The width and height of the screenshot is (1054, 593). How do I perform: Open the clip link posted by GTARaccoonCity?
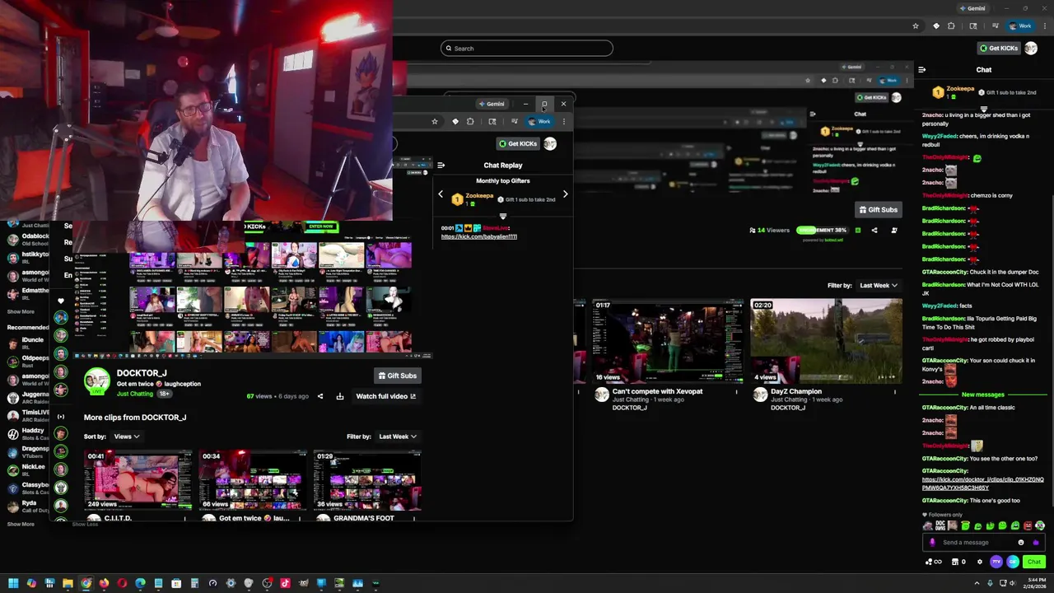(982, 483)
